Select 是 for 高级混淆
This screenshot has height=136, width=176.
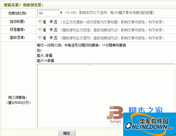pyautogui.click(x=40, y=38)
